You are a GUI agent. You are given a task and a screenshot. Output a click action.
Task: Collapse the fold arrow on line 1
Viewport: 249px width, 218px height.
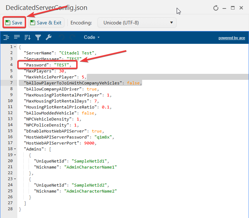[x=15, y=47]
